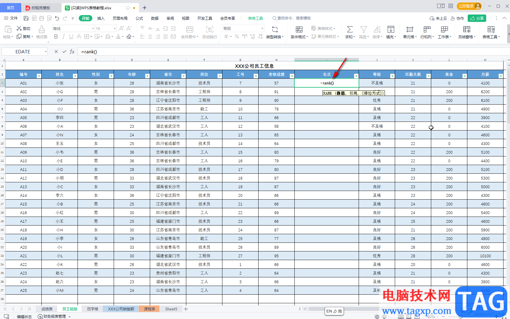Viewport: 510px width, 319px height.
Task: Click the Type Conversion (类型转换) icon
Action: (x=275, y=30)
